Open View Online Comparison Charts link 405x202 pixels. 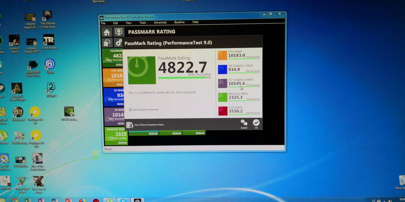coord(149,125)
